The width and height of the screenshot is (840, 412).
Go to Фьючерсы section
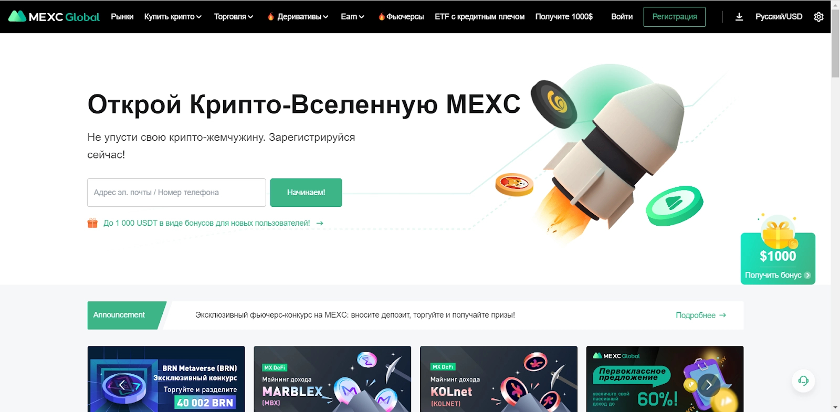401,17
